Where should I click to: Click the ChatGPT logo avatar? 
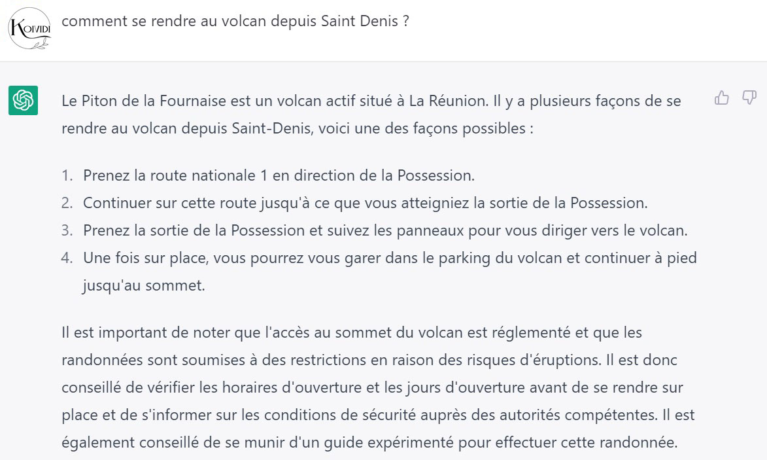tap(24, 101)
